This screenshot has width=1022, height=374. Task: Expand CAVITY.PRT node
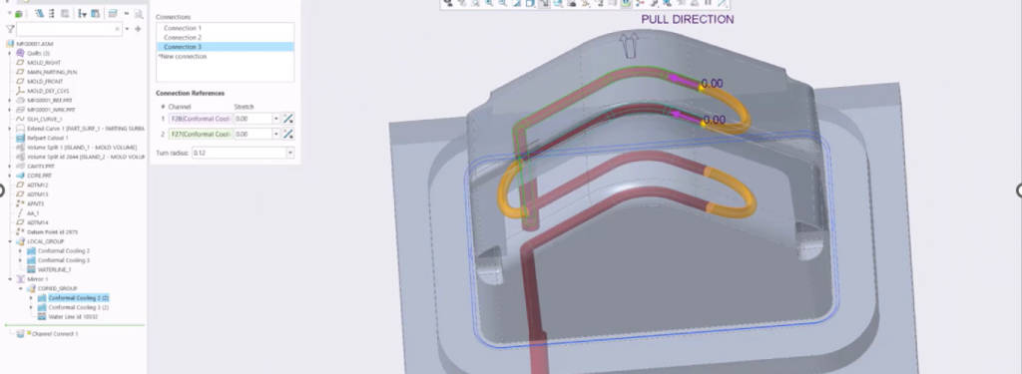10,167
